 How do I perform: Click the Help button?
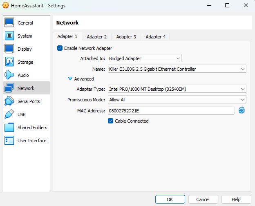pos(236,199)
